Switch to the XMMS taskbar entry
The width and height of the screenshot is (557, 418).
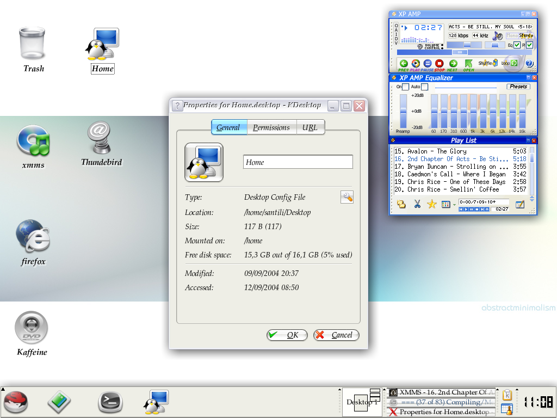tap(441, 392)
